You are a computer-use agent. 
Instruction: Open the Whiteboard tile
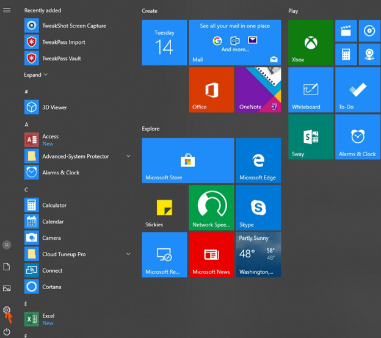311,90
